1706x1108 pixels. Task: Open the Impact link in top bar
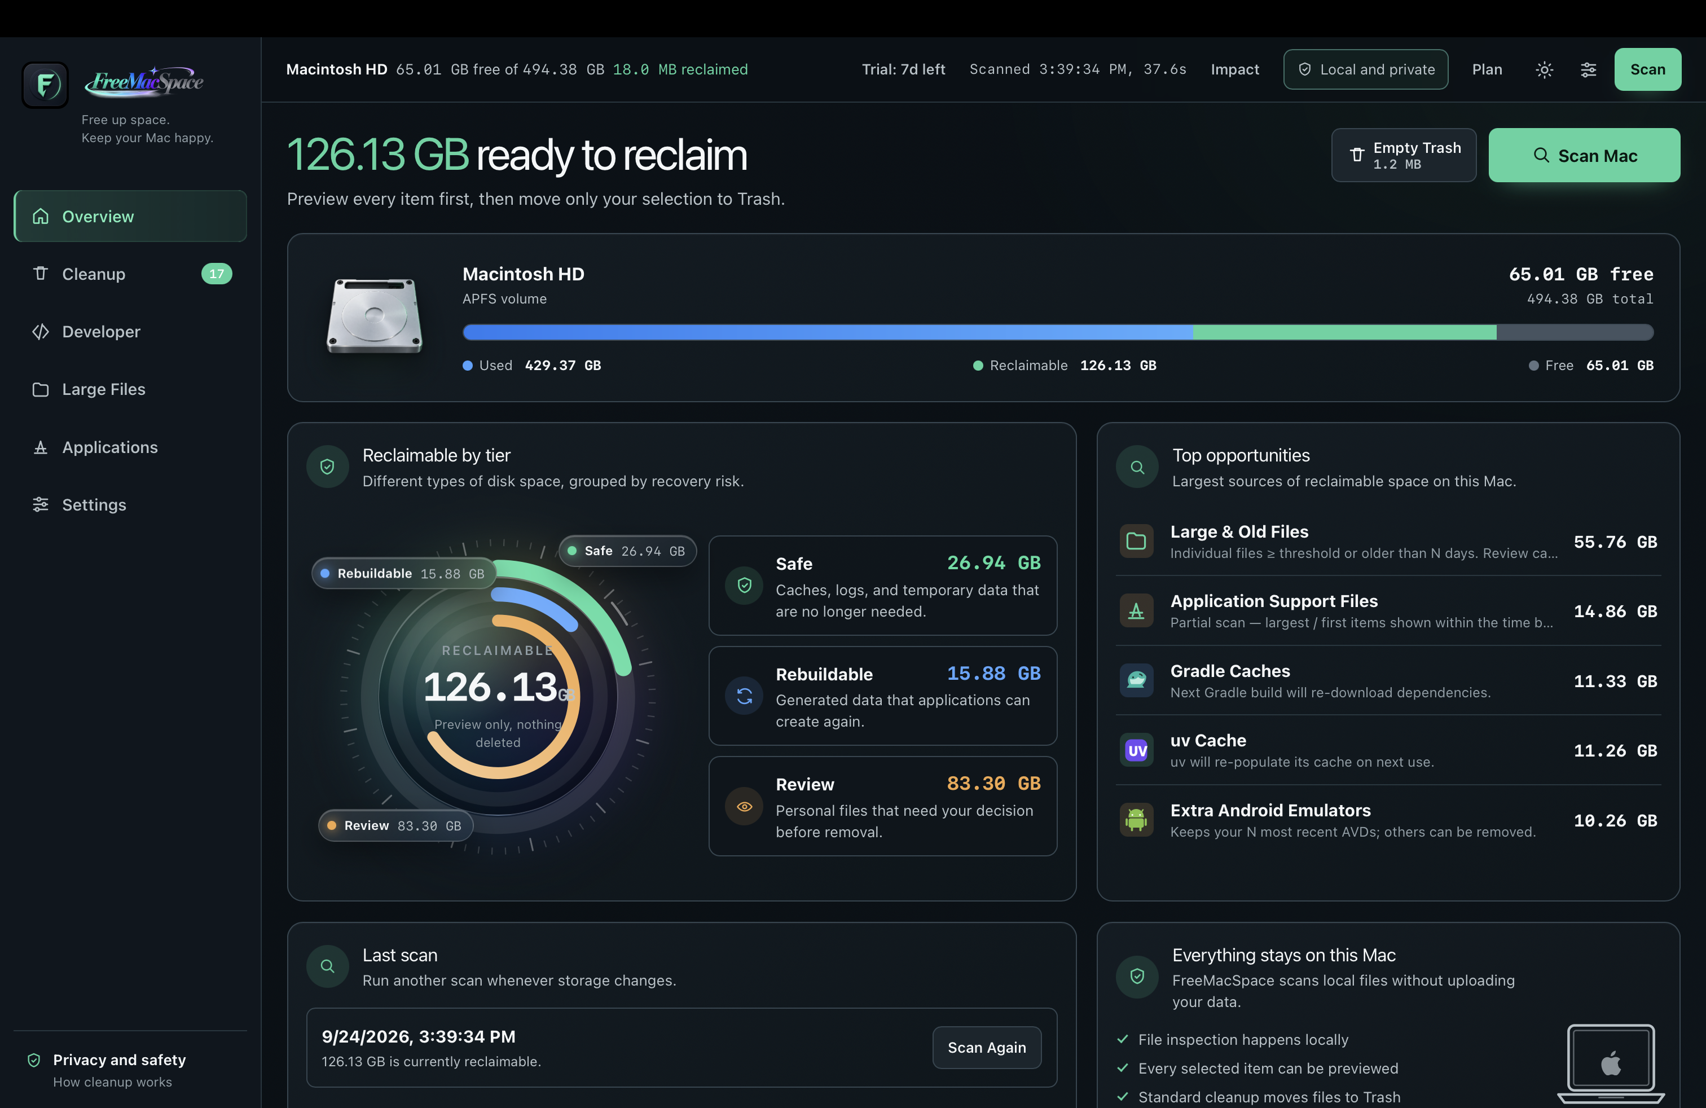pos(1234,69)
